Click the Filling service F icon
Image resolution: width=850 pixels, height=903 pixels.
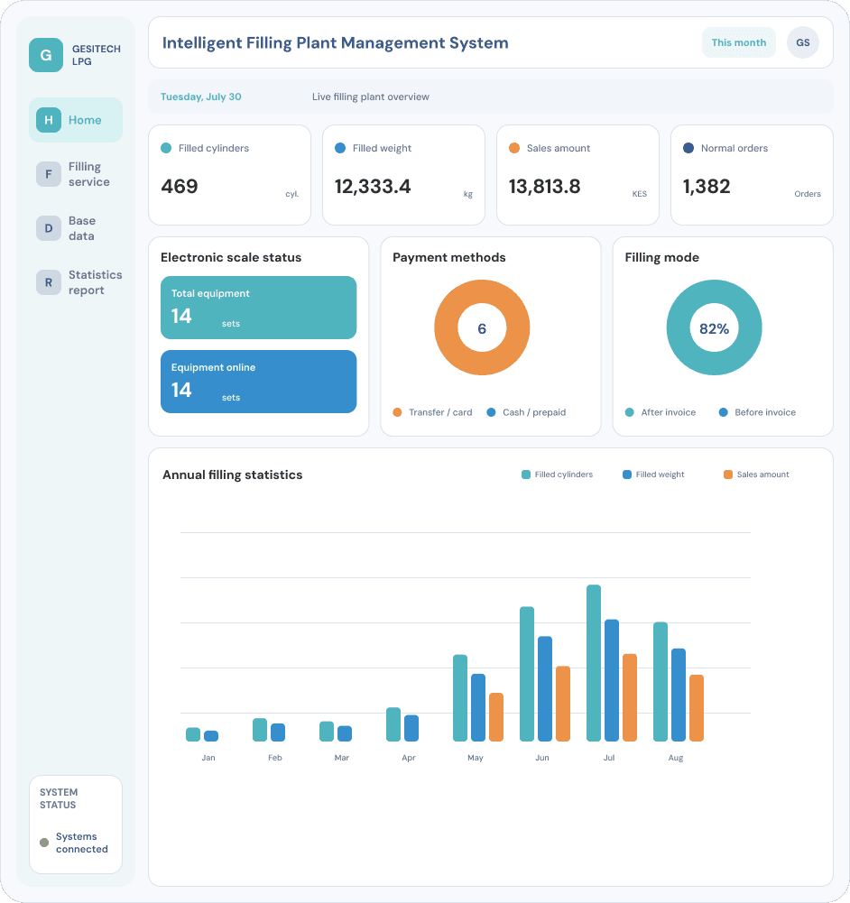click(x=49, y=174)
